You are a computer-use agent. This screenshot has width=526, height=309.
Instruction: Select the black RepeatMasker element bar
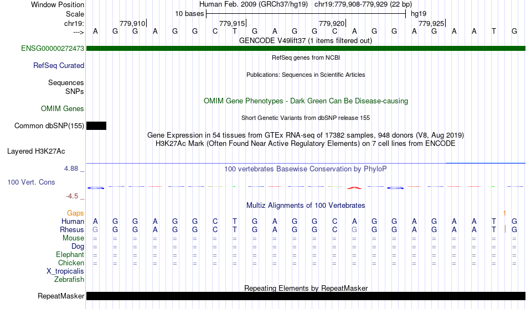[x=306, y=296]
